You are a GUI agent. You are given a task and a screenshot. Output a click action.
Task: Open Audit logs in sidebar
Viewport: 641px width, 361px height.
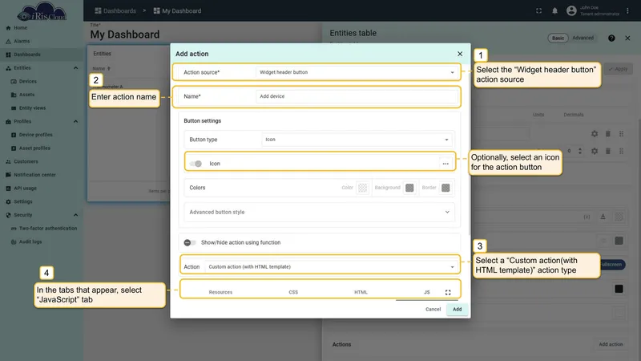[30, 242]
